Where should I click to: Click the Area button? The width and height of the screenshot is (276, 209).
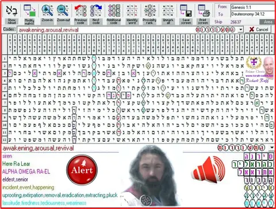[x=267, y=22]
